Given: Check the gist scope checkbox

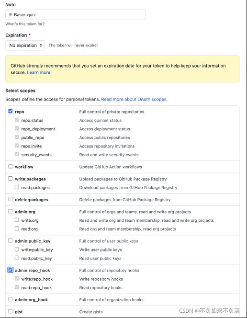Looking at the screenshot, I should coord(11,311).
